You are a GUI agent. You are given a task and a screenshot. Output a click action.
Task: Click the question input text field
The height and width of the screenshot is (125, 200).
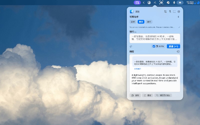(x=155, y=38)
